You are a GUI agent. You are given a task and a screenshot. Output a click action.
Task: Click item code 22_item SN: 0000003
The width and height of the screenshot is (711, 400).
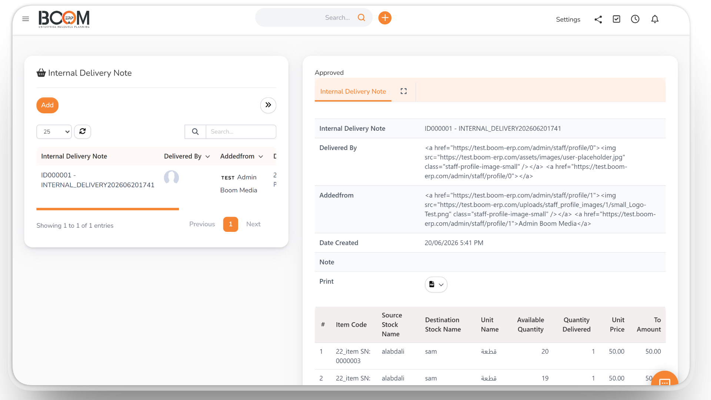tap(353, 356)
